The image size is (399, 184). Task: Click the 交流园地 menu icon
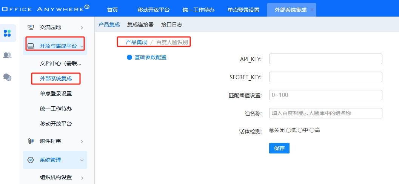(31, 27)
